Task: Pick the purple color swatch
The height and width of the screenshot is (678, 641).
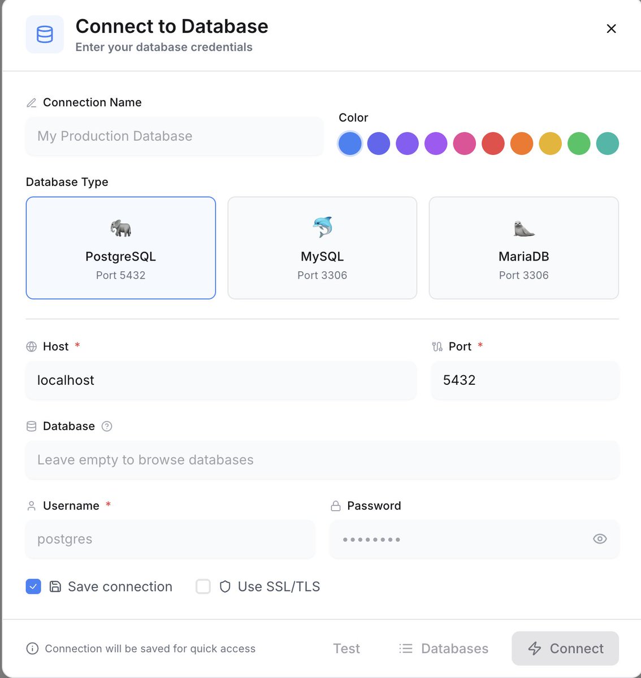Action: pyautogui.click(x=436, y=144)
